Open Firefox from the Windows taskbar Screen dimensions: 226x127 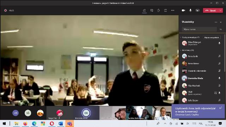25,123
